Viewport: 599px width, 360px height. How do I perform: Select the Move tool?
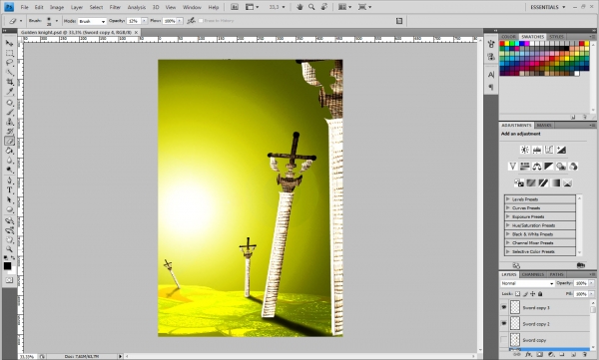(10, 44)
